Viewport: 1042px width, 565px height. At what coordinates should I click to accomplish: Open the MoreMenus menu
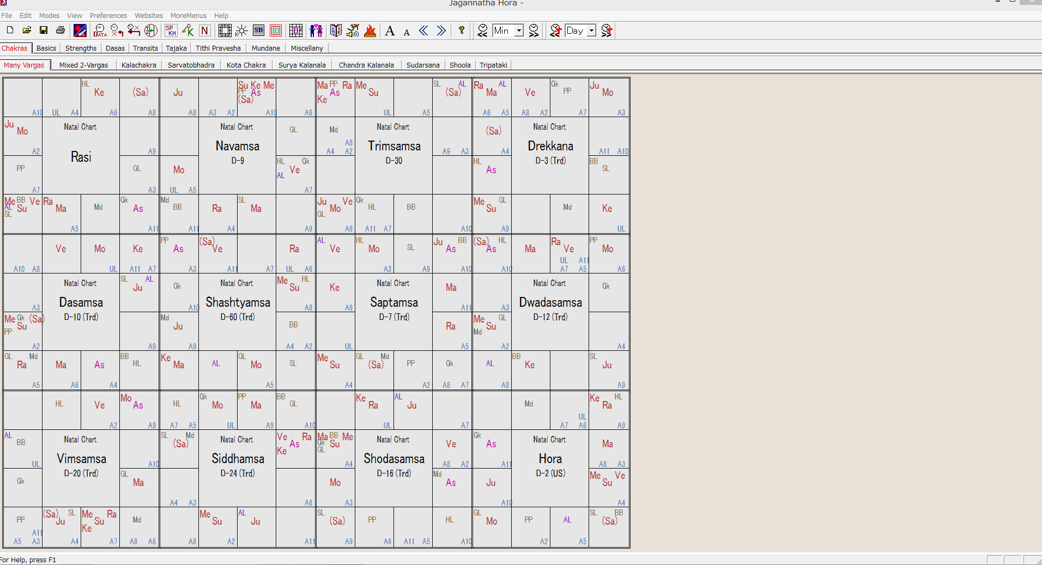point(188,15)
